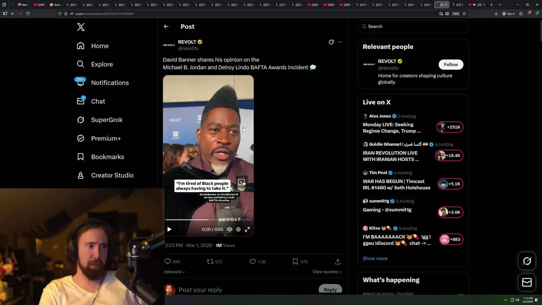Expand Live on X with Show more

(x=375, y=258)
